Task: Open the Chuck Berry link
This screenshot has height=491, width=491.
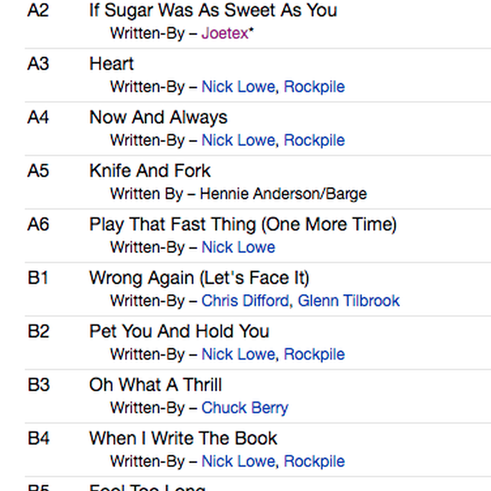Action: (244, 408)
